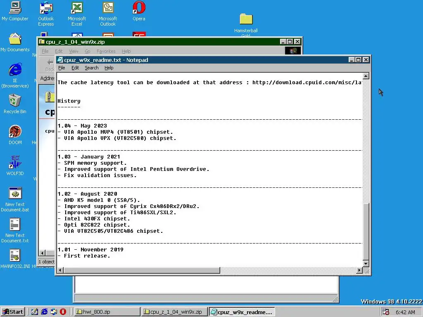Click the cpu_z_1_04_win9x.zip title bar icon
The height and width of the screenshot is (317, 423).
coord(42,42)
